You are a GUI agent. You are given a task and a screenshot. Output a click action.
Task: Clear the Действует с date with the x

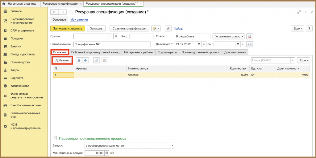coord(204,44)
